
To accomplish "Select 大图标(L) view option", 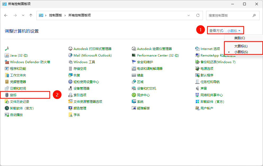I will tap(241, 46).
